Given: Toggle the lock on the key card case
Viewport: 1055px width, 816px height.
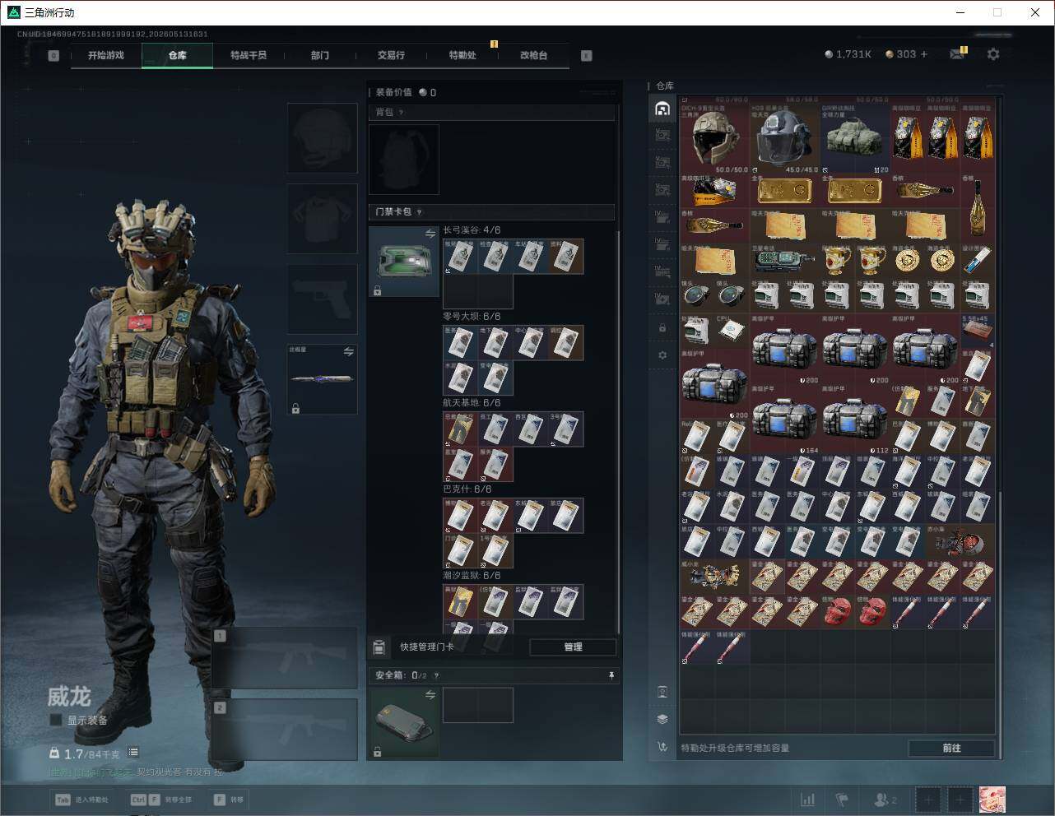Looking at the screenshot, I should [x=377, y=291].
